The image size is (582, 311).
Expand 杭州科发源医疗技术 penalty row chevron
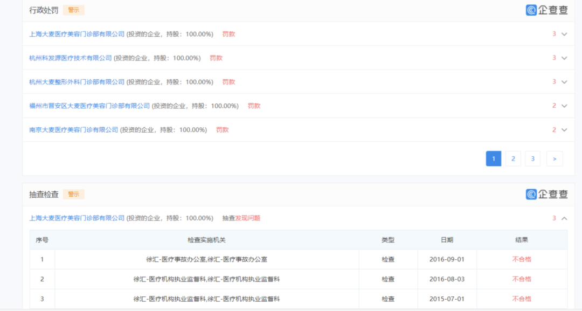point(564,58)
